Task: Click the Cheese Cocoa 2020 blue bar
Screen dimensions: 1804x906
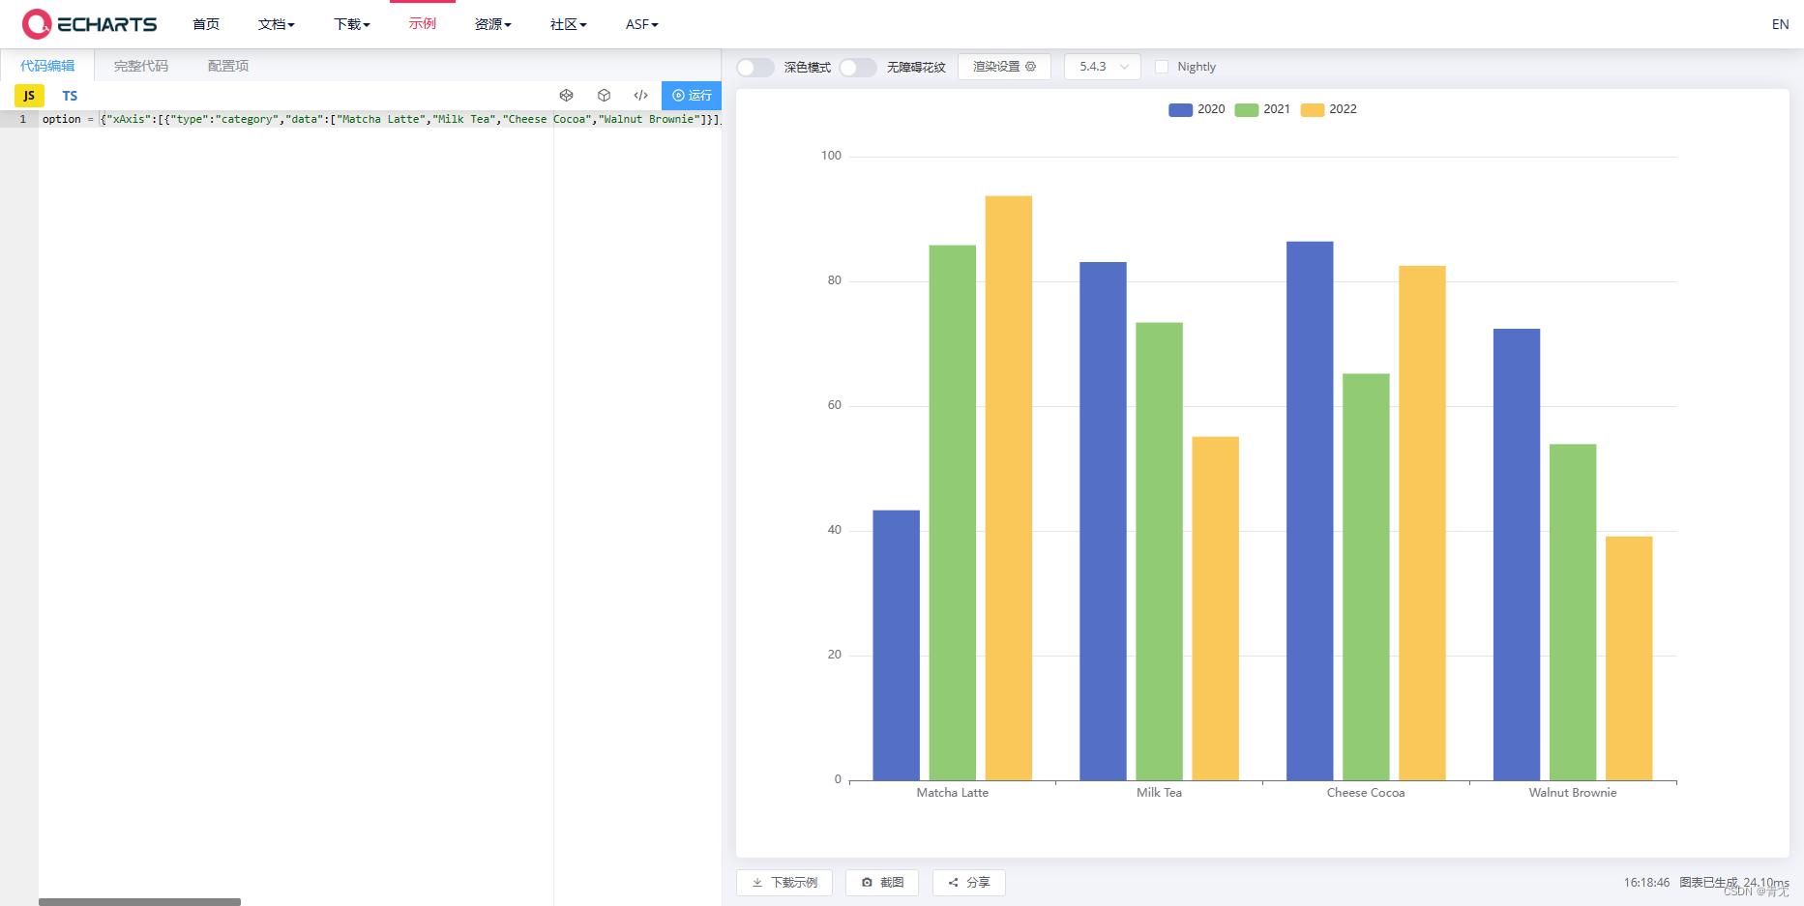Action: 1310,511
